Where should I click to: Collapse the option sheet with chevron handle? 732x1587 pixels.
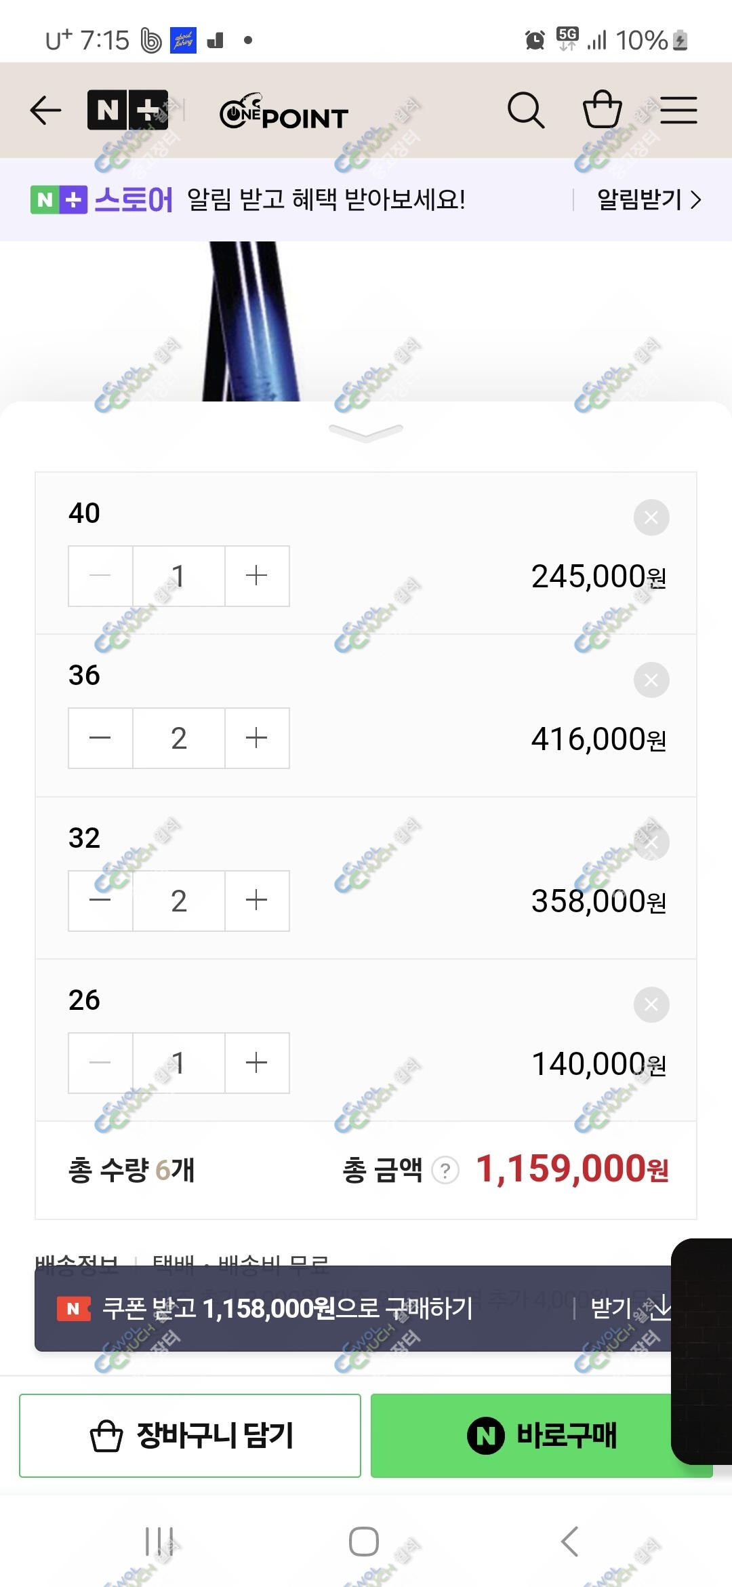(366, 433)
